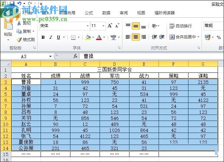Open the number format box showing 常规
224x162 pixels.
(x=214, y=26)
